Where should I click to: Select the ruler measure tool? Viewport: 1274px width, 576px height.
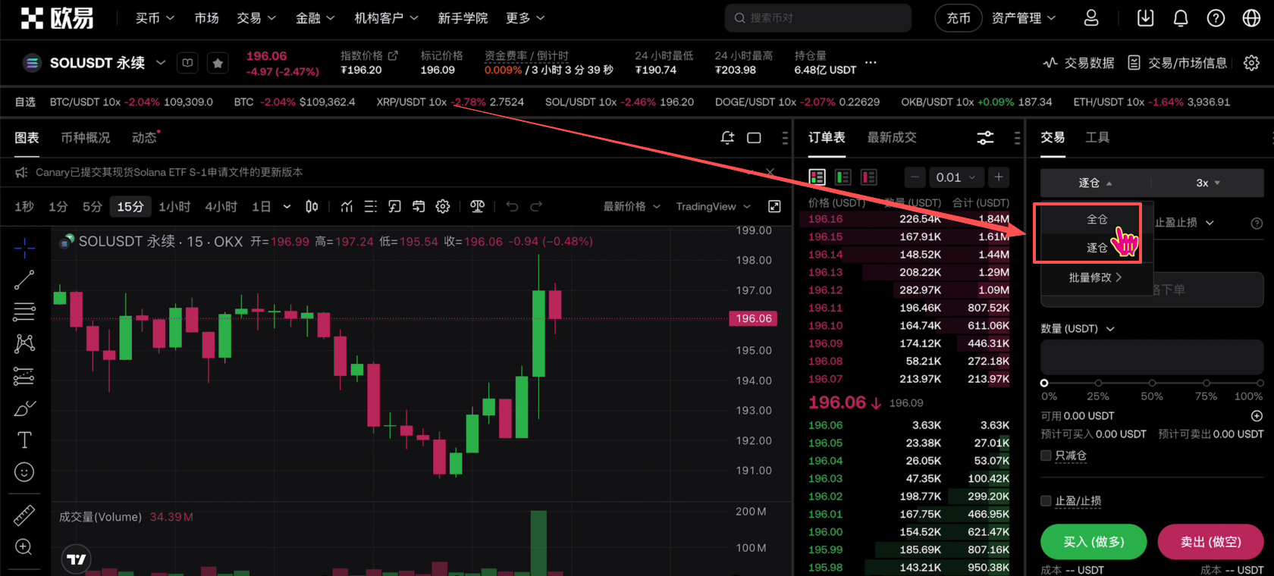24,515
